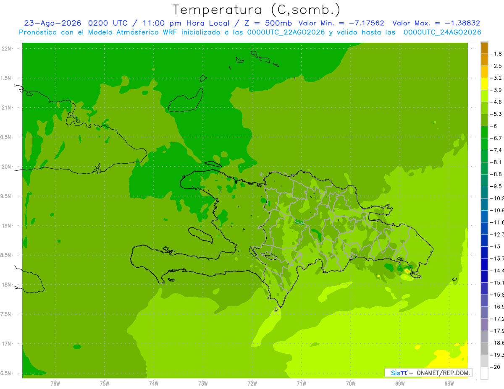Select the "Z = 500mb" level text
The image size is (504, 389).
click(x=267, y=23)
